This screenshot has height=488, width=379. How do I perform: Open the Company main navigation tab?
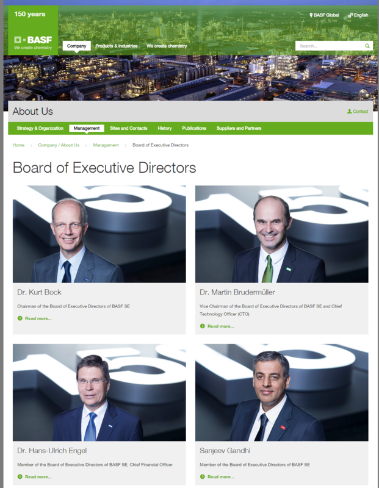coord(77,46)
